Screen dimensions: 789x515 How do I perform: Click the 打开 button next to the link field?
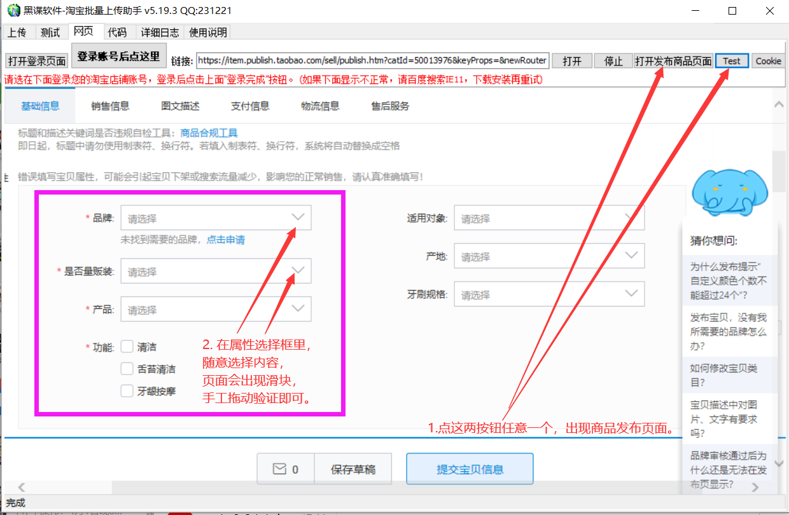[x=572, y=61]
